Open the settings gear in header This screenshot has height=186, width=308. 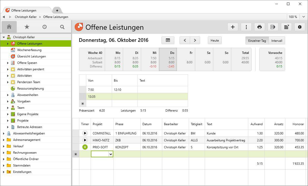(300, 27)
